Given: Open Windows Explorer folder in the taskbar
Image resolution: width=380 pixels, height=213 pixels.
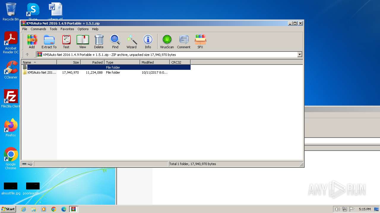Looking at the screenshot, I should point(34,209).
